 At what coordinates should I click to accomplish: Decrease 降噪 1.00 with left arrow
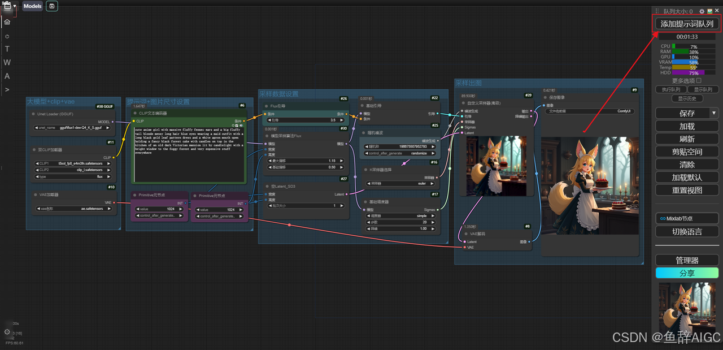[x=368, y=229]
